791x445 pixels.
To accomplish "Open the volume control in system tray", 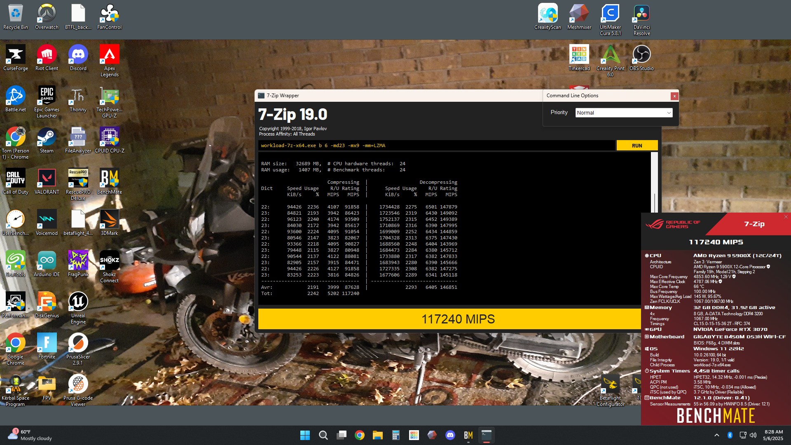I will 753,435.
